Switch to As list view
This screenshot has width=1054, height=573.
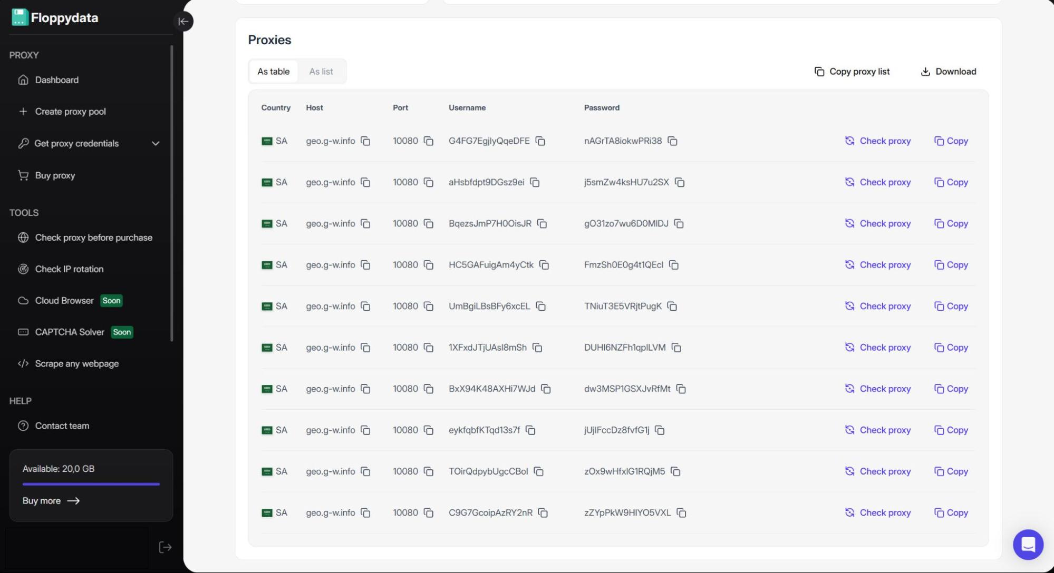tap(321, 72)
